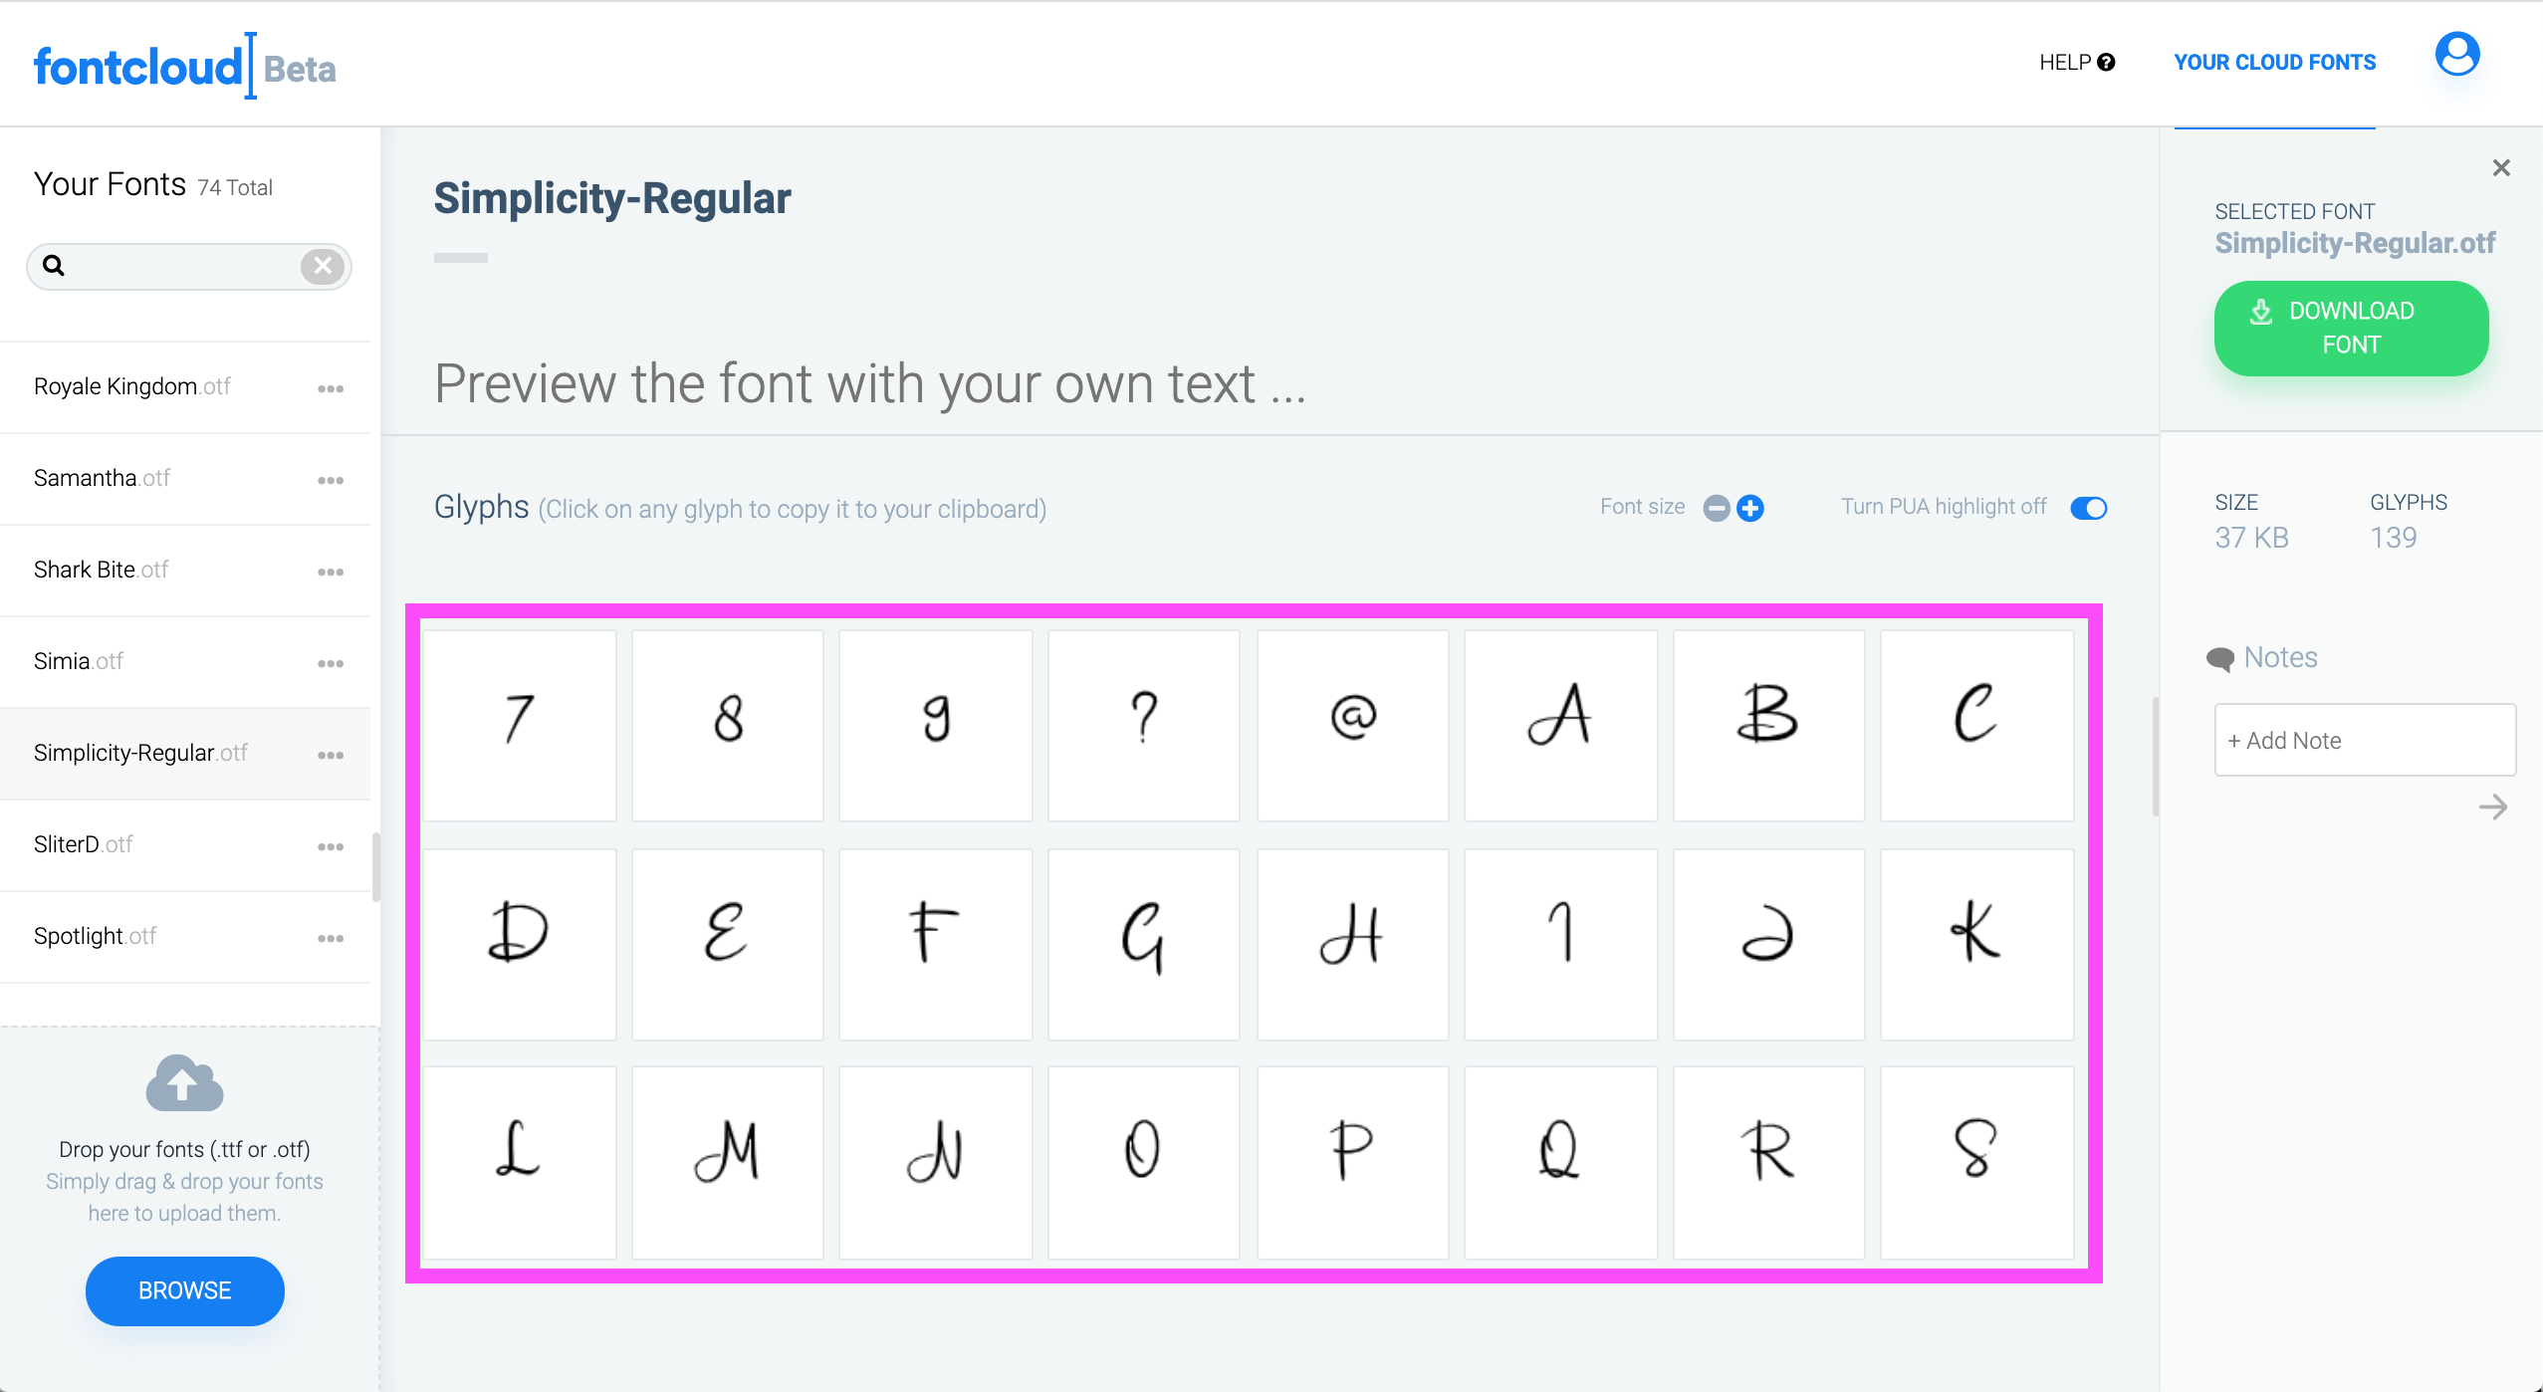Decrease glyph font size with minus icon

coord(1717,508)
